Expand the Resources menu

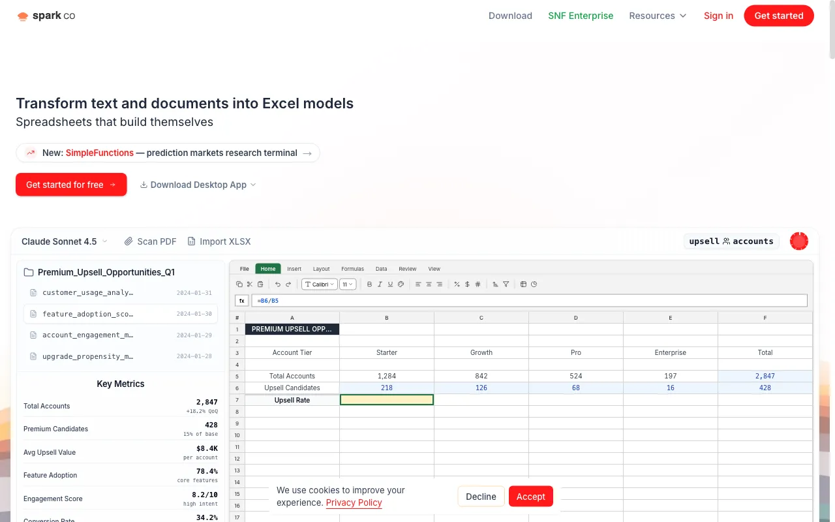point(658,16)
